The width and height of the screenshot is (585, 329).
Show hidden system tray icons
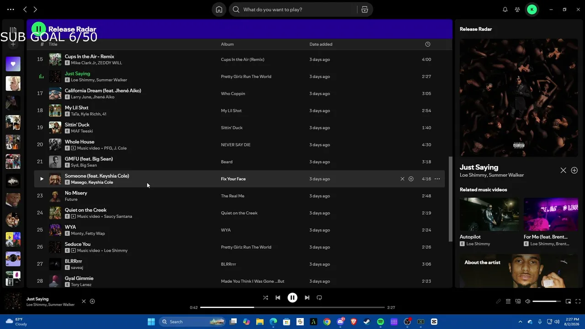pos(520,322)
